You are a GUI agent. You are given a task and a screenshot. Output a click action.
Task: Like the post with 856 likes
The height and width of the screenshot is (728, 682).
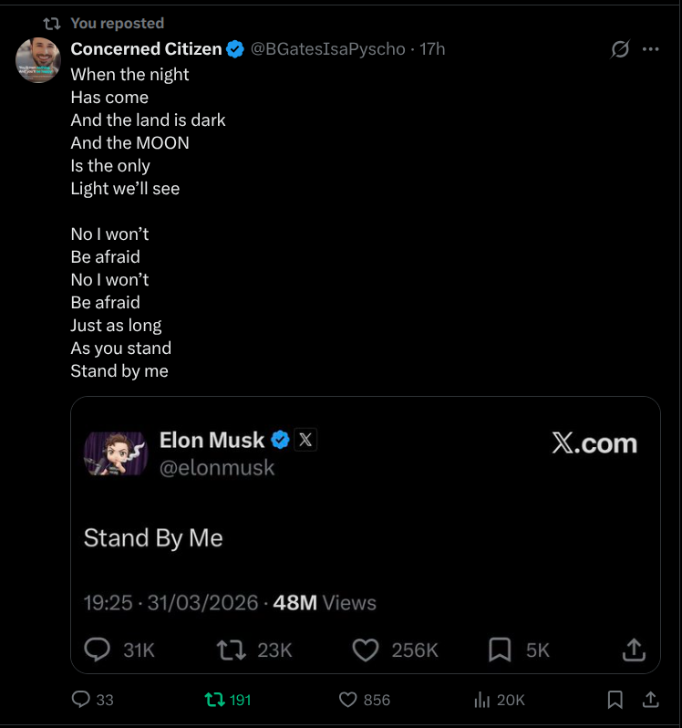click(x=347, y=700)
